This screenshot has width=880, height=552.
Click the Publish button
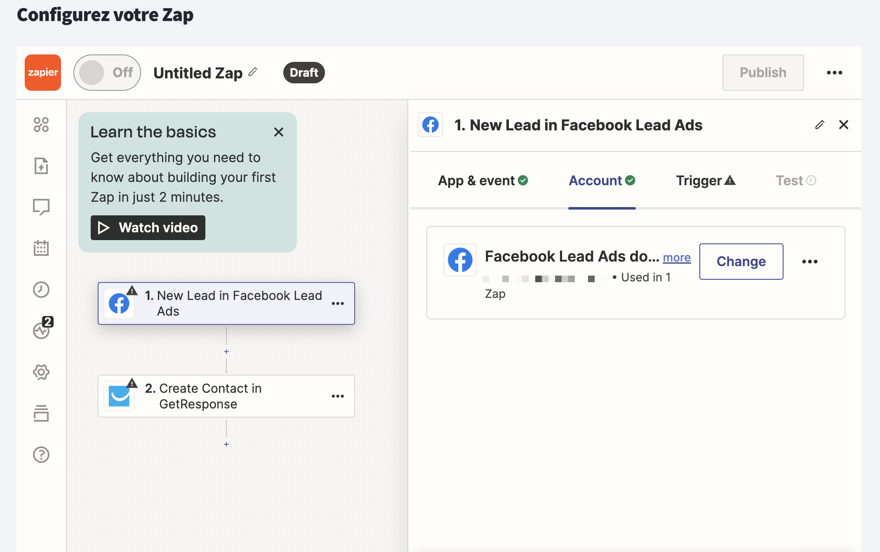(763, 73)
